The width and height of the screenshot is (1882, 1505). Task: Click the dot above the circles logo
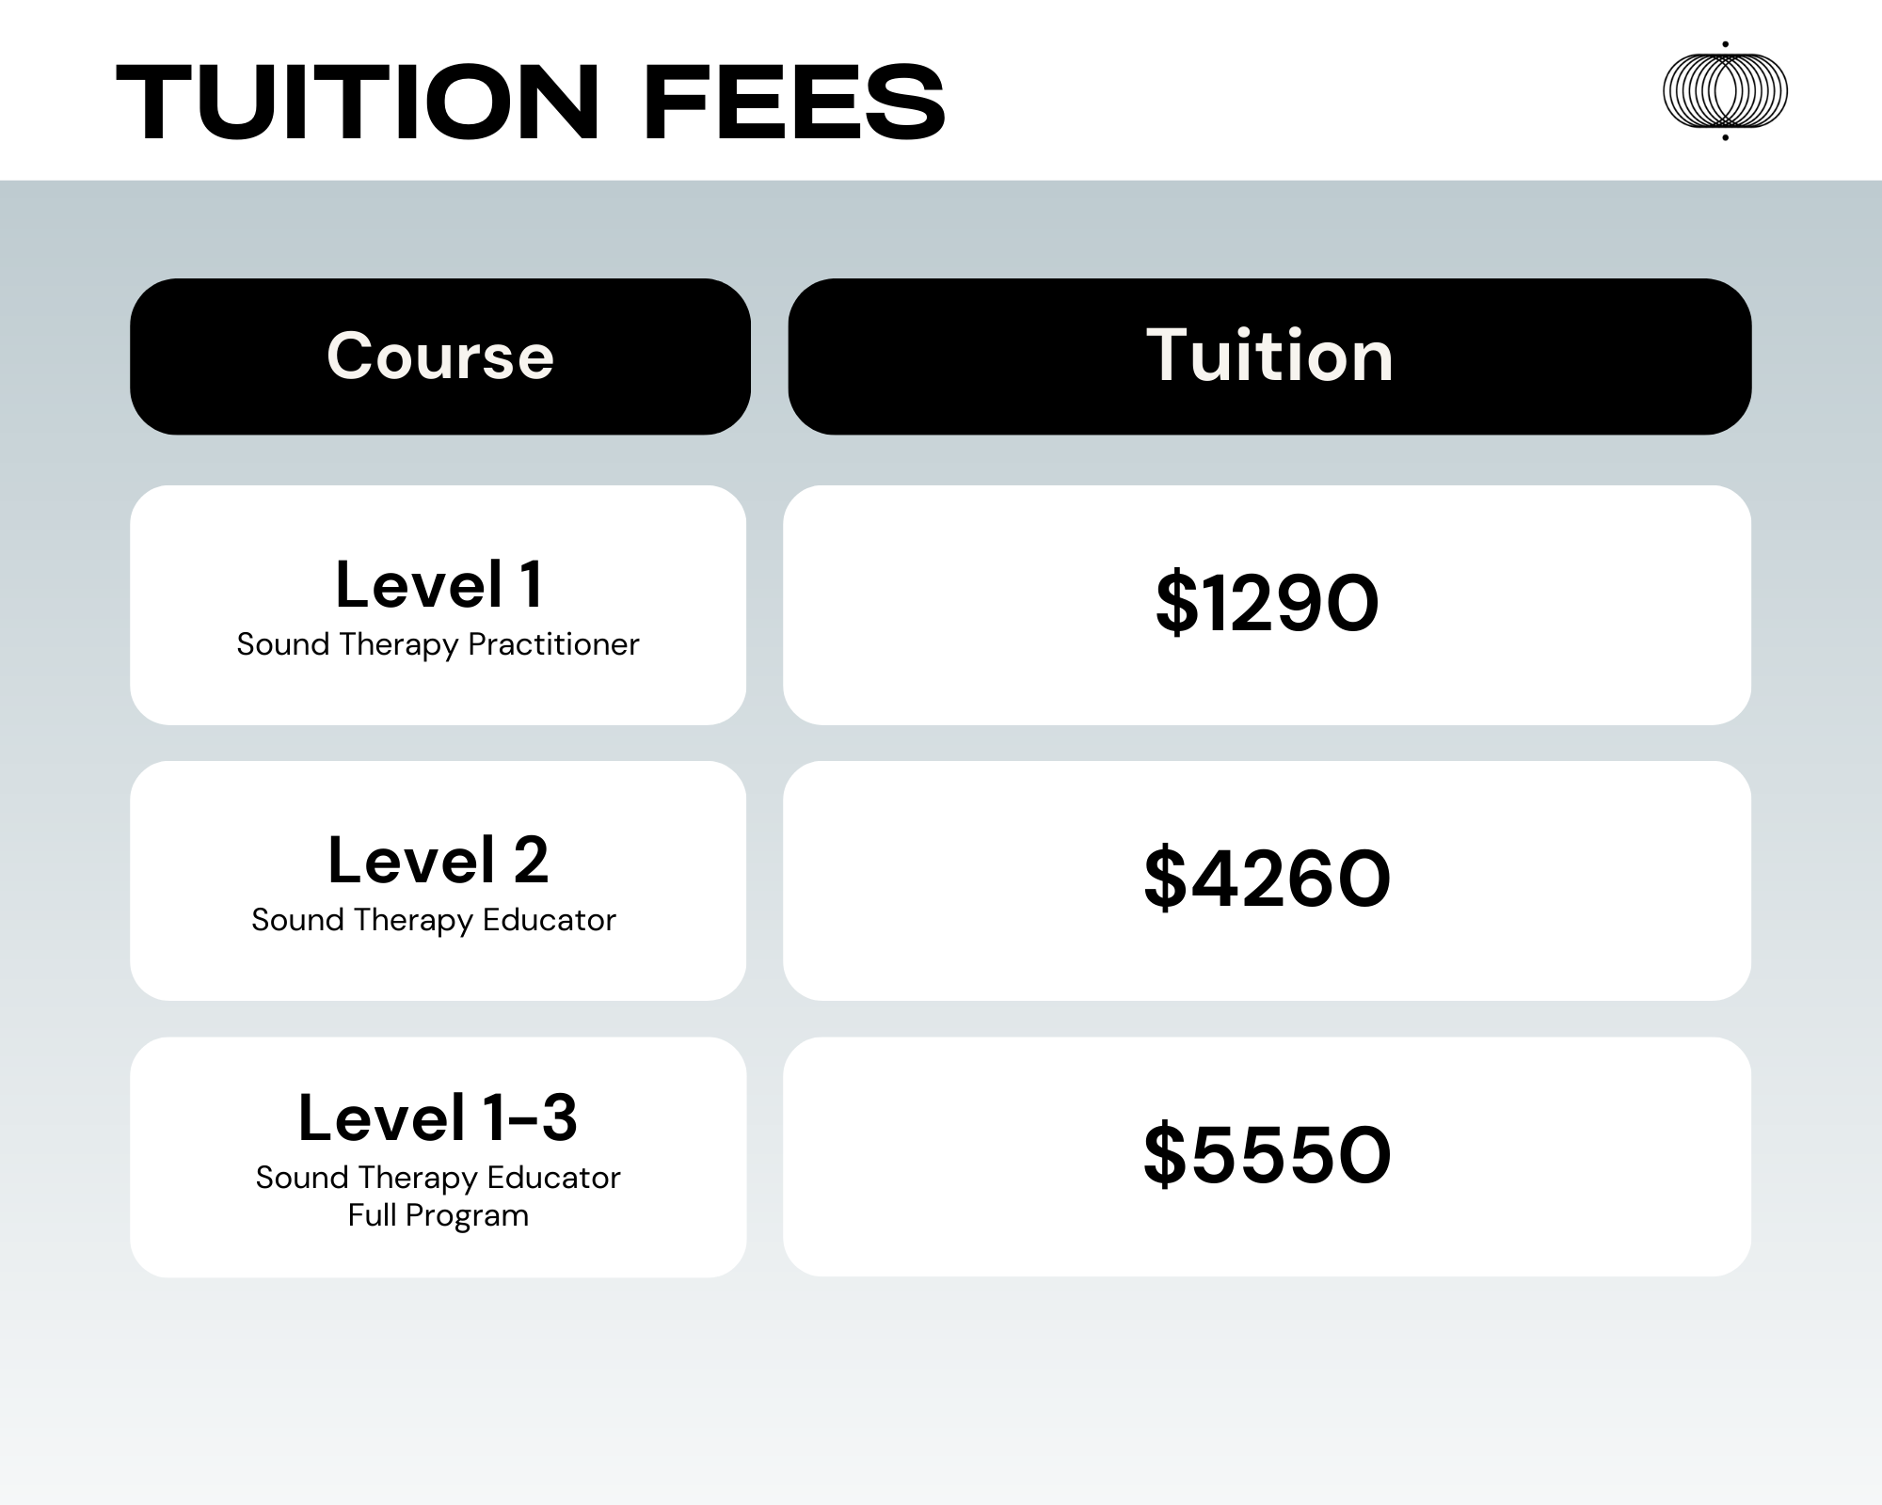pos(1725,44)
